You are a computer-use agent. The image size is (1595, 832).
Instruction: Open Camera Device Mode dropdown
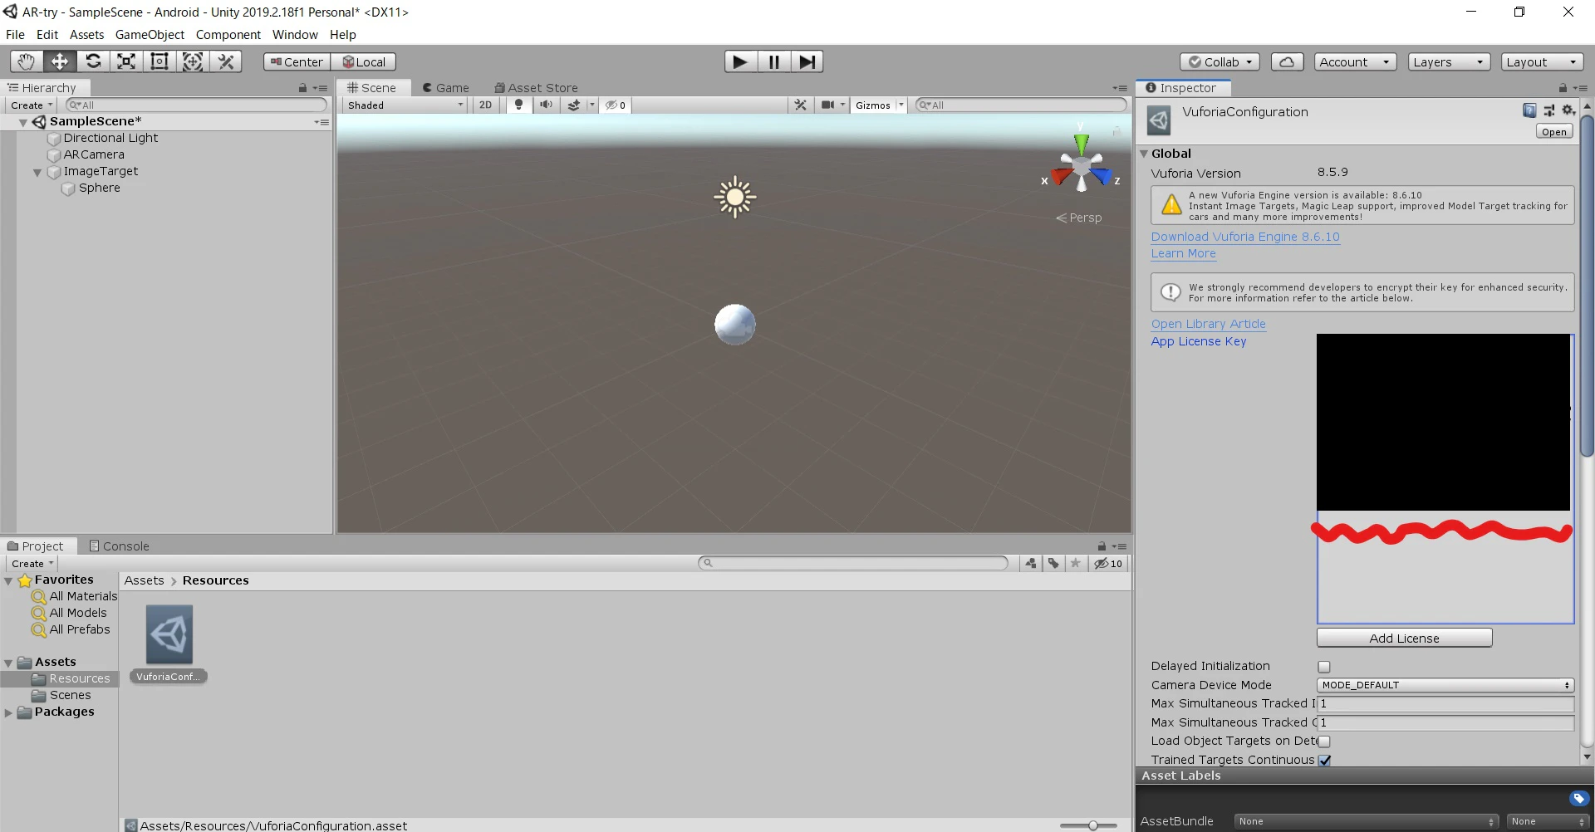1445,685
